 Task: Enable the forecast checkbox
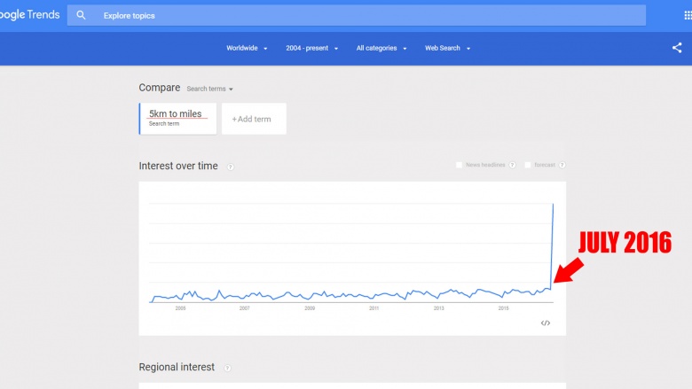point(527,165)
